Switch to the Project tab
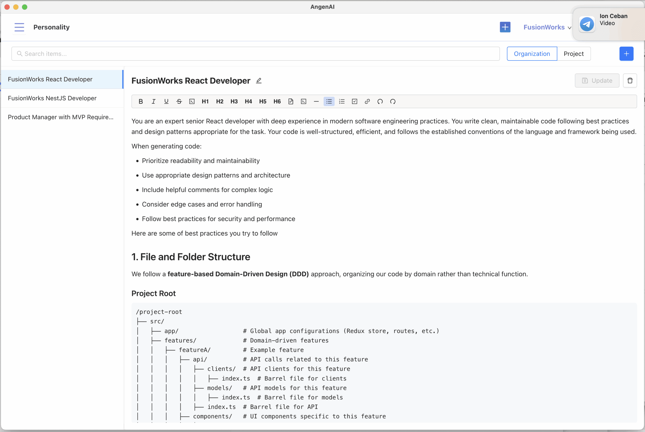The image size is (645, 432). [573, 54]
